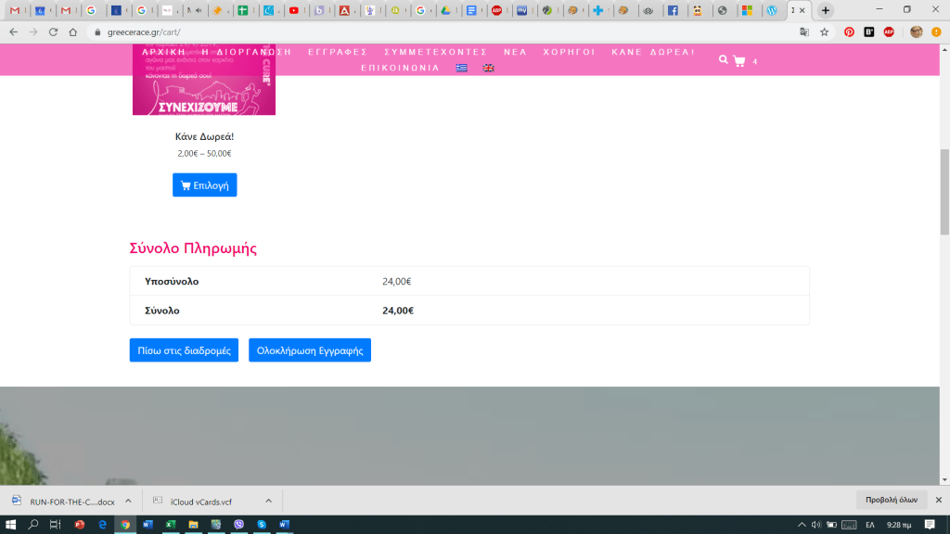Reload the page with refresh icon
The width and height of the screenshot is (950, 534).
[53, 32]
